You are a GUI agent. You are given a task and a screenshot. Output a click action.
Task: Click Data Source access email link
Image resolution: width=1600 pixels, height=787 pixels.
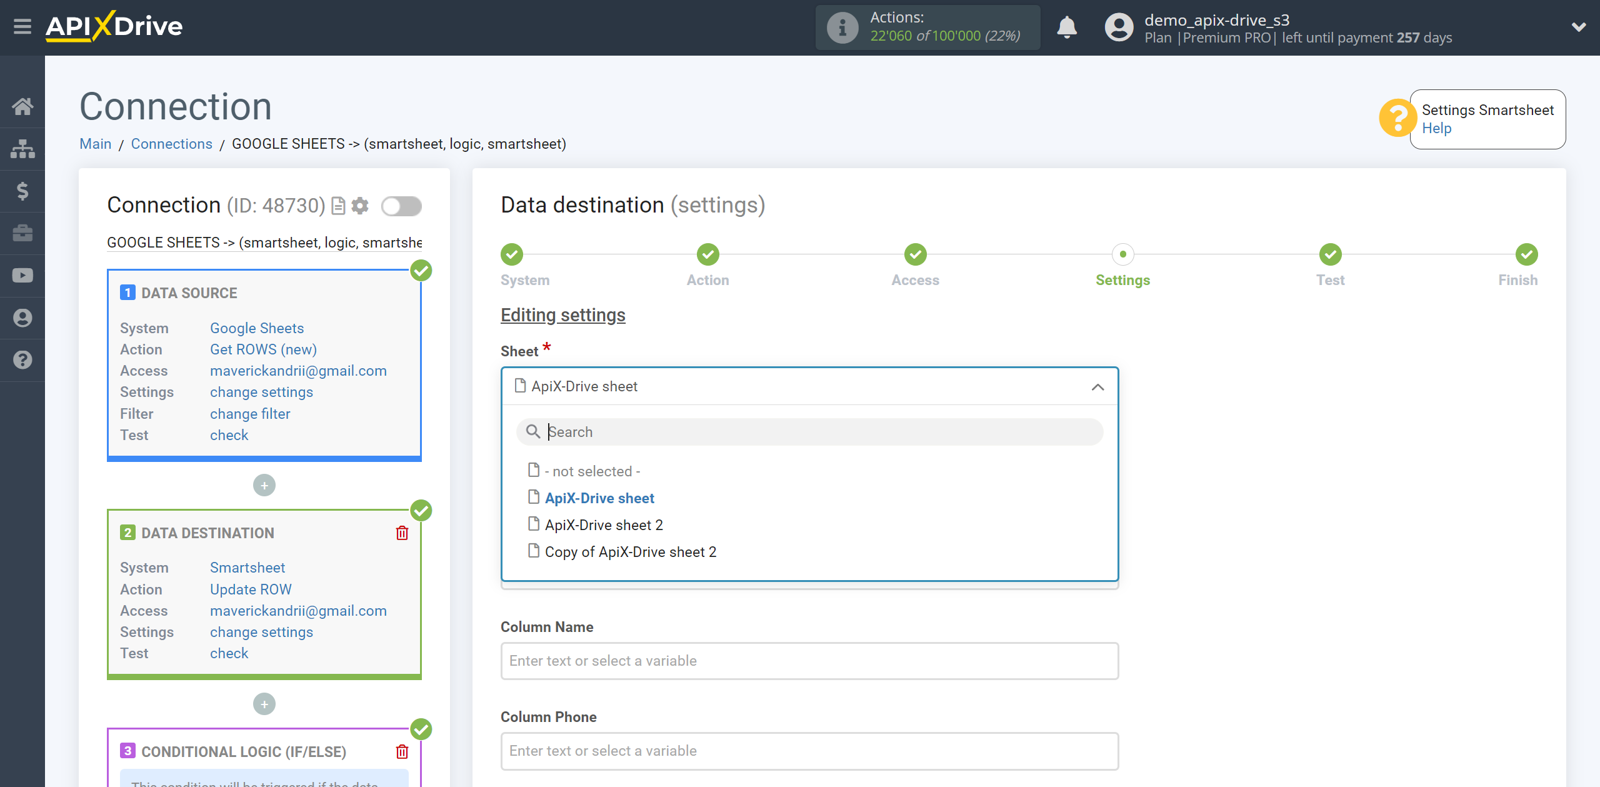click(x=298, y=371)
